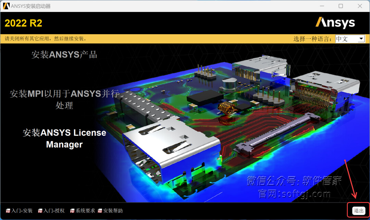Click the ANSYS title bar app icon

pos(7,6)
